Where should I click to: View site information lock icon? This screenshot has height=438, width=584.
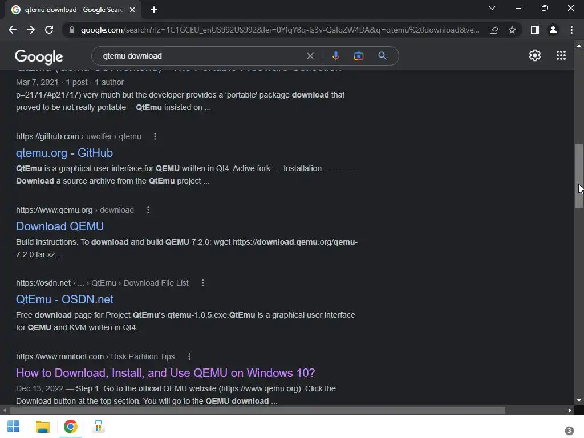71,30
